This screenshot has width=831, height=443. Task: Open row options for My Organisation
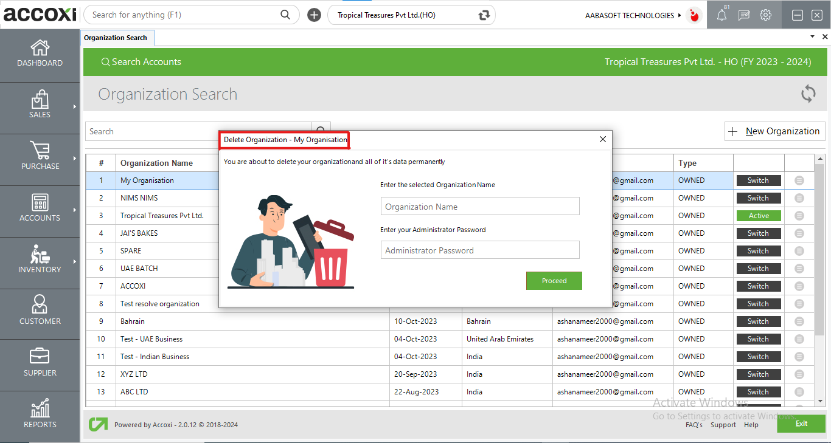point(799,180)
